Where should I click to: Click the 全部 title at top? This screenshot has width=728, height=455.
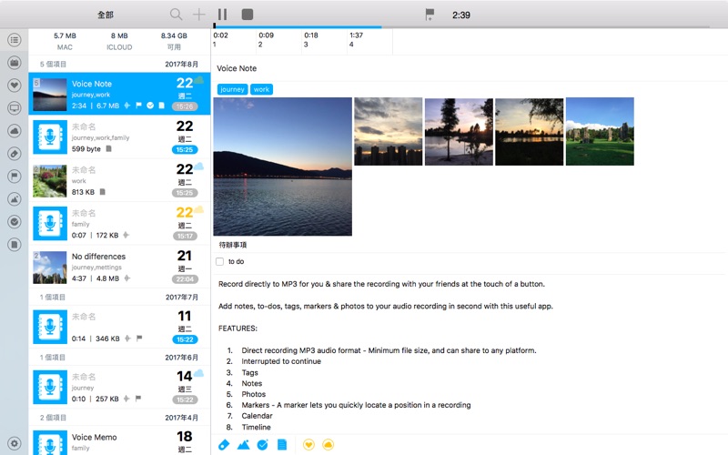106,15
